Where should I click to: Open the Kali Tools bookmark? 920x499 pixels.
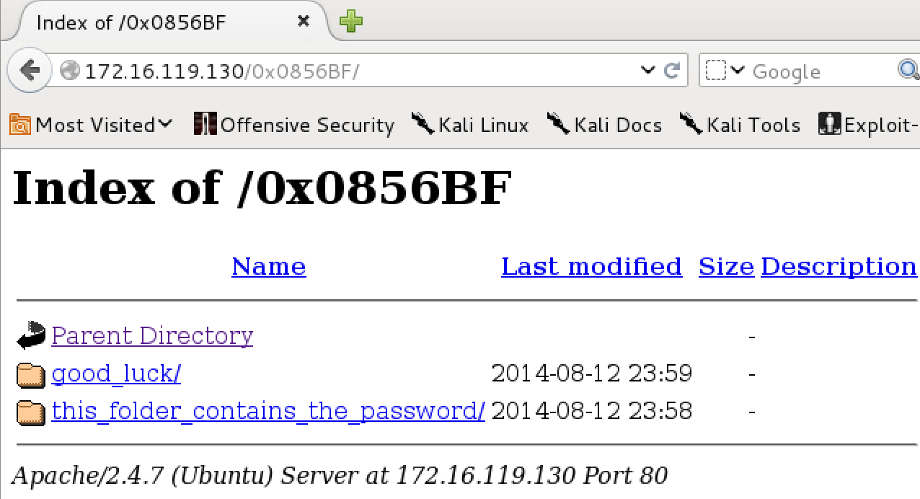[740, 125]
